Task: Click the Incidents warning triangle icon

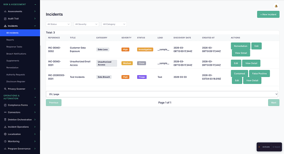Action: (x=5, y=26)
